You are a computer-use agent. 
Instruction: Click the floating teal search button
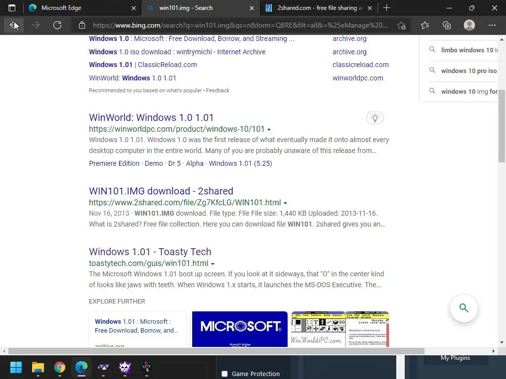tap(464, 308)
